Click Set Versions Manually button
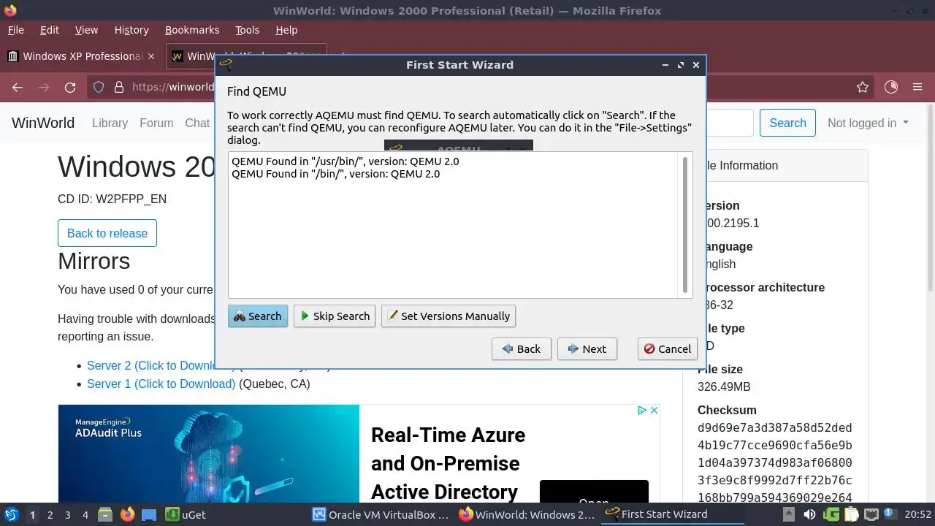This screenshot has width=935, height=526. click(x=449, y=316)
